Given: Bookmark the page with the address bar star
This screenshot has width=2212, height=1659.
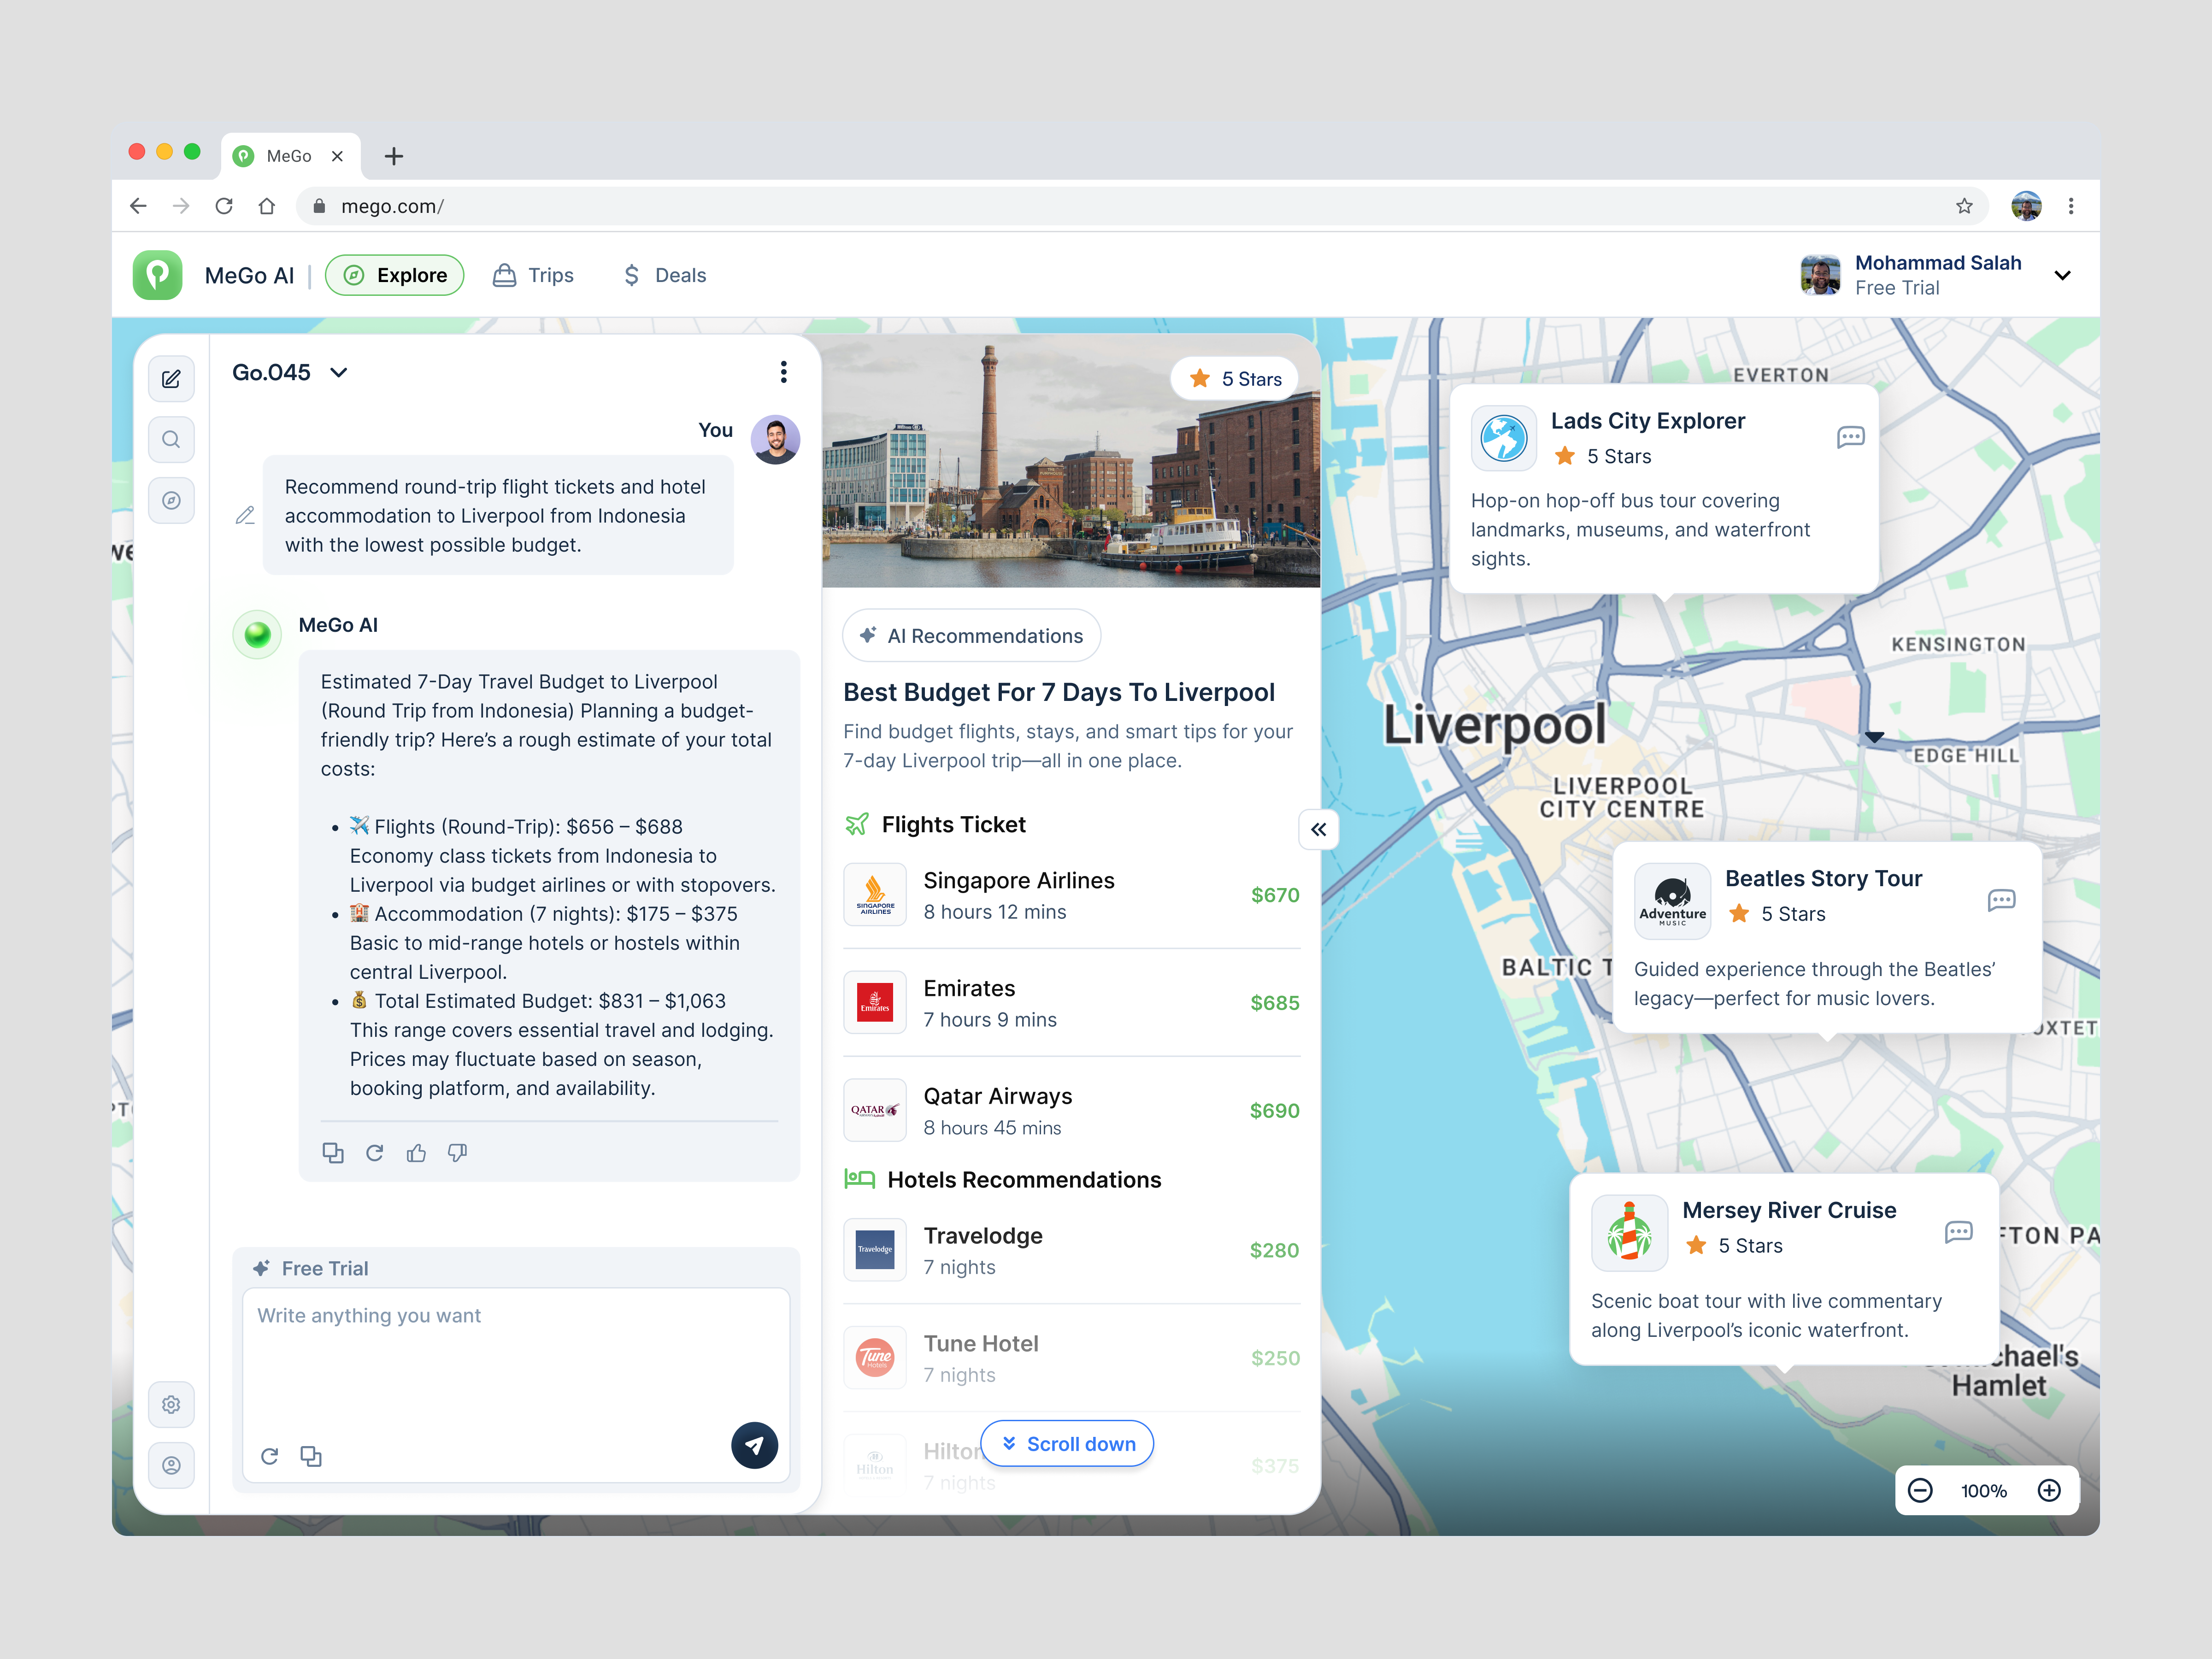Looking at the screenshot, I should click(1964, 206).
